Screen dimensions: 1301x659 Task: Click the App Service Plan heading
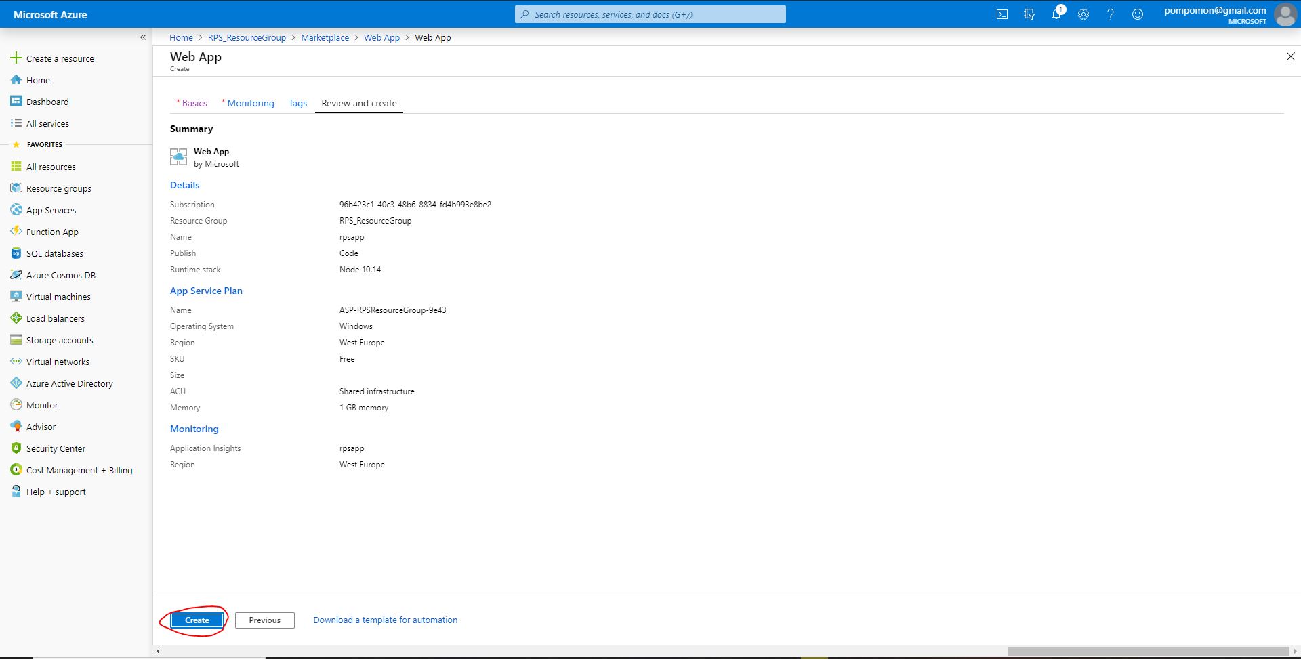(x=206, y=291)
